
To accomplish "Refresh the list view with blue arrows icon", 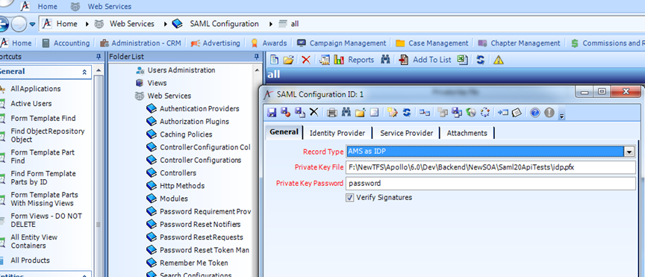I will coord(480,60).
